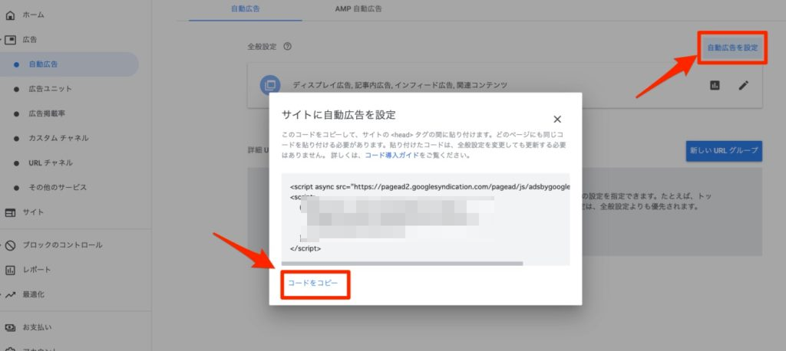Image resolution: width=786 pixels, height=351 pixels.
Task: Click the ブロックのコントロール block icon
Action: click(10, 245)
